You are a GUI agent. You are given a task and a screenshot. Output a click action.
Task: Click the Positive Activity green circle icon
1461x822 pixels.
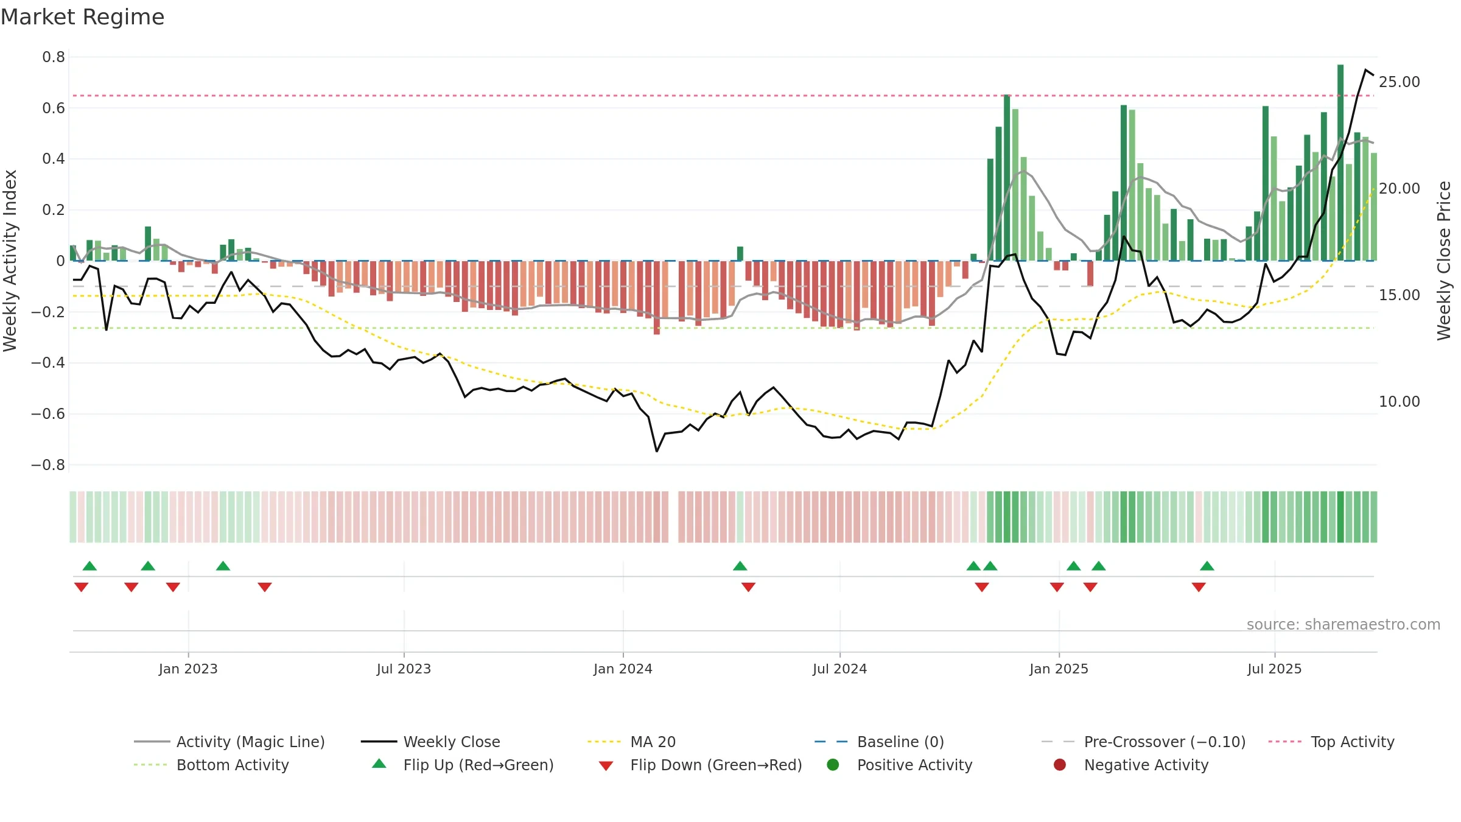pyautogui.click(x=833, y=764)
